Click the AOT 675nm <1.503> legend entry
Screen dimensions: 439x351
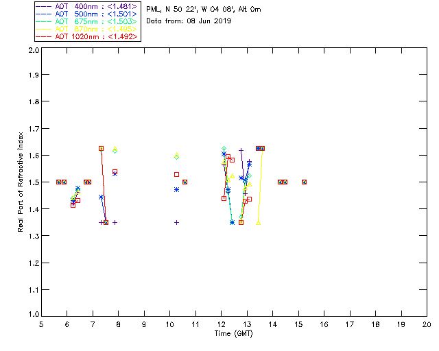click(86, 21)
